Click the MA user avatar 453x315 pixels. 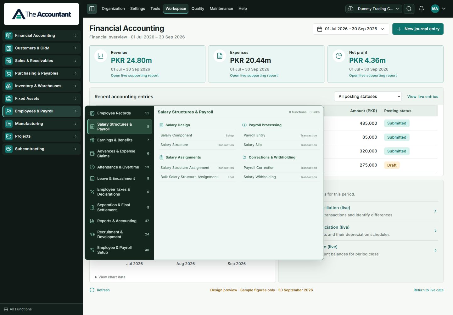[x=435, y=9]
